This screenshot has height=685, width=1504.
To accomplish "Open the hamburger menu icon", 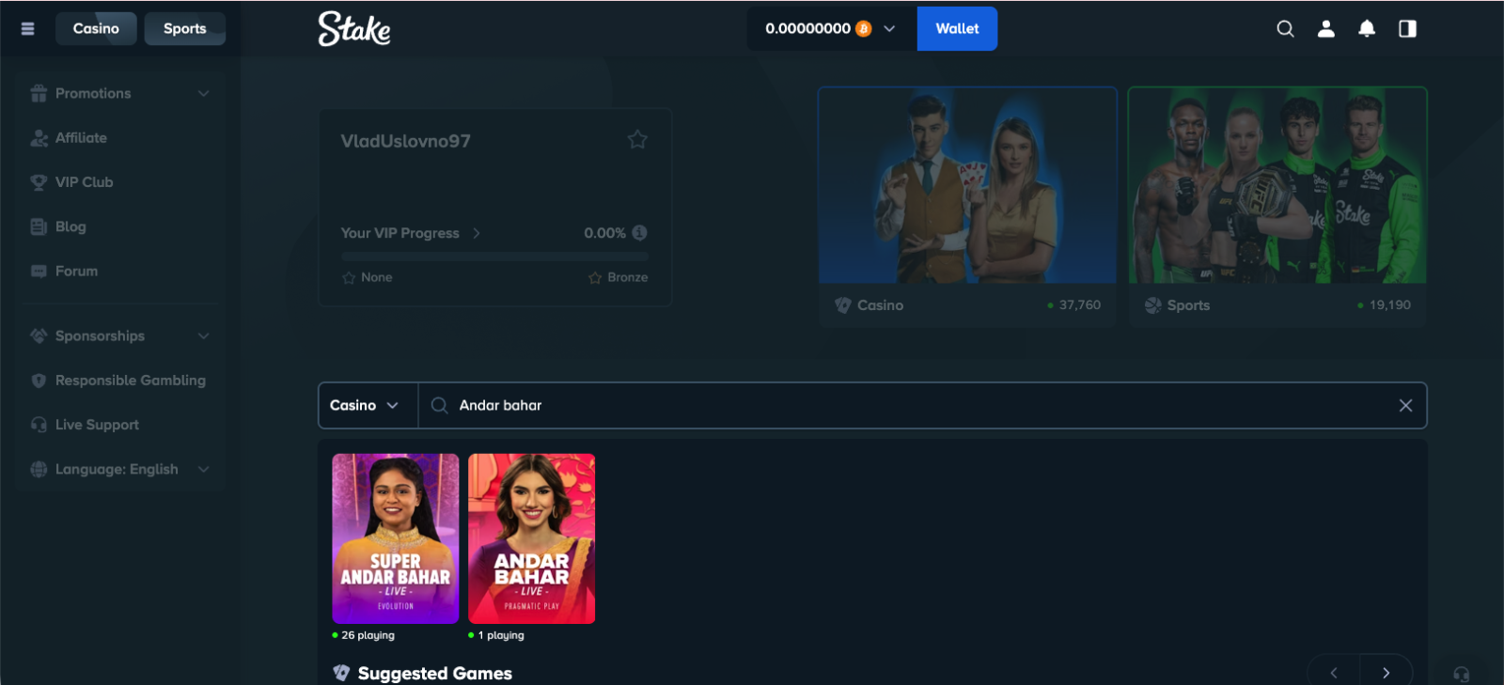I will (28, 29).
